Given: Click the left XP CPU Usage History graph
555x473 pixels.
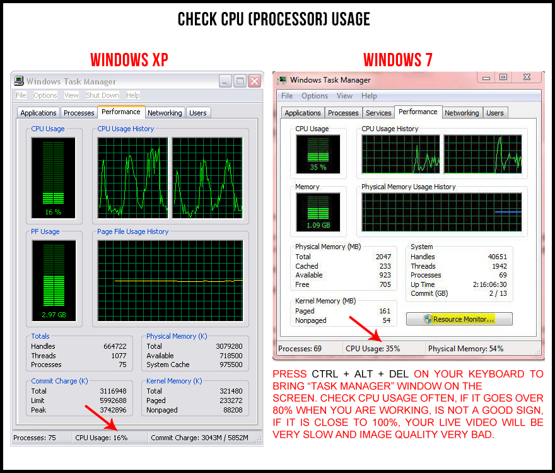Looking at the screenshot, I should click(x=132, y=178).
